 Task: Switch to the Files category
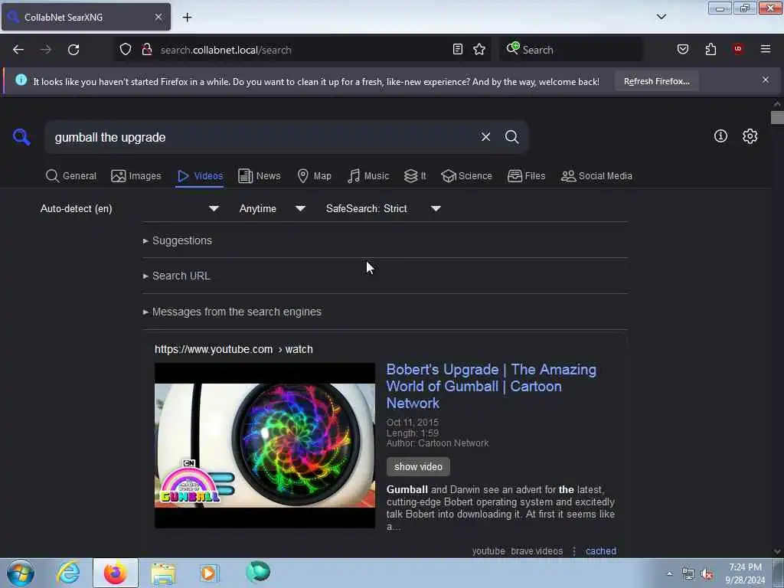click(526, 176)
